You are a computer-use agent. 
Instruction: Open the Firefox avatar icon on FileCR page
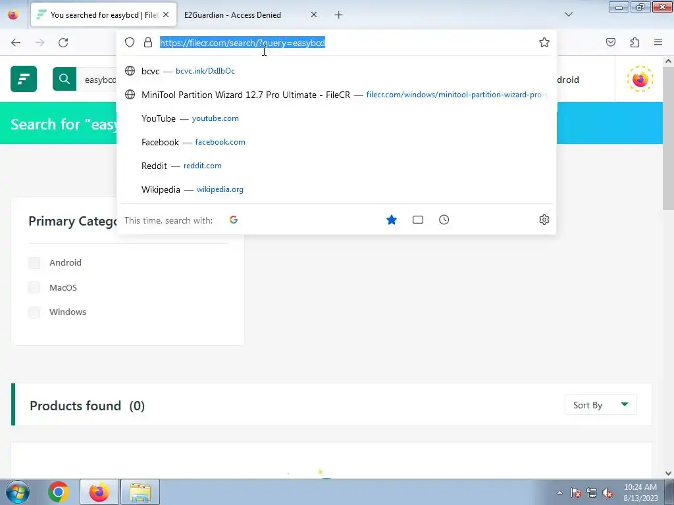640,79
